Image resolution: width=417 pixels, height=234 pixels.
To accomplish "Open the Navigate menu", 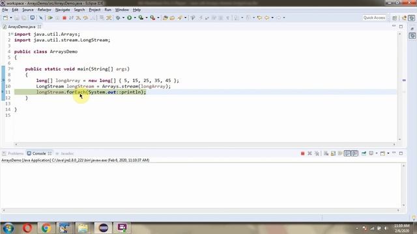I will 63,10.
